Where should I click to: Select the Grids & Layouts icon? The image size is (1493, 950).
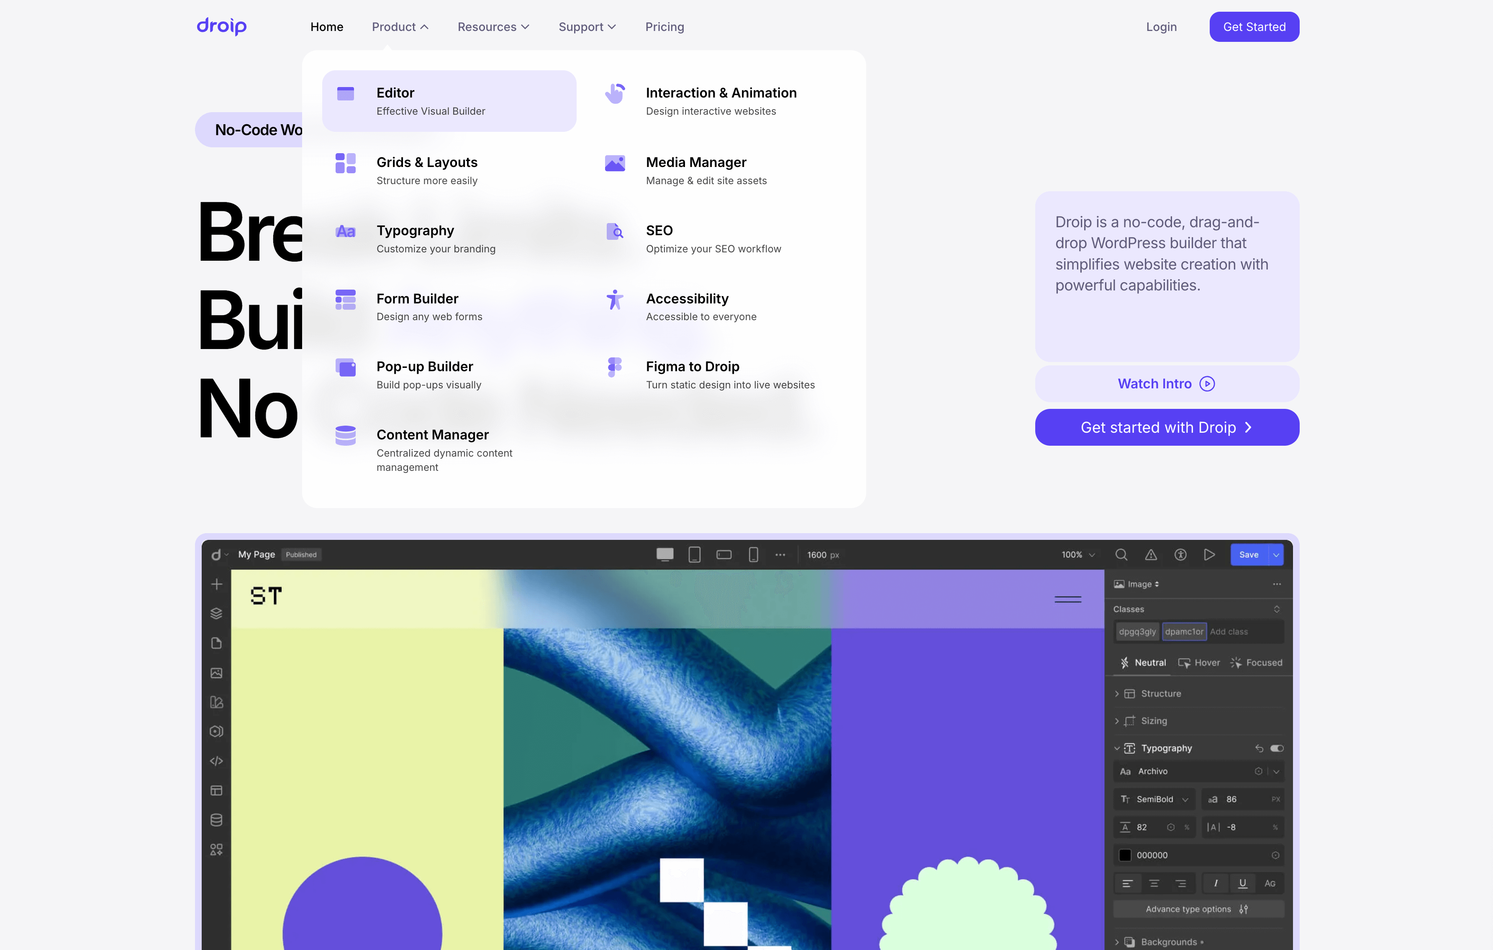coord(345,163)
